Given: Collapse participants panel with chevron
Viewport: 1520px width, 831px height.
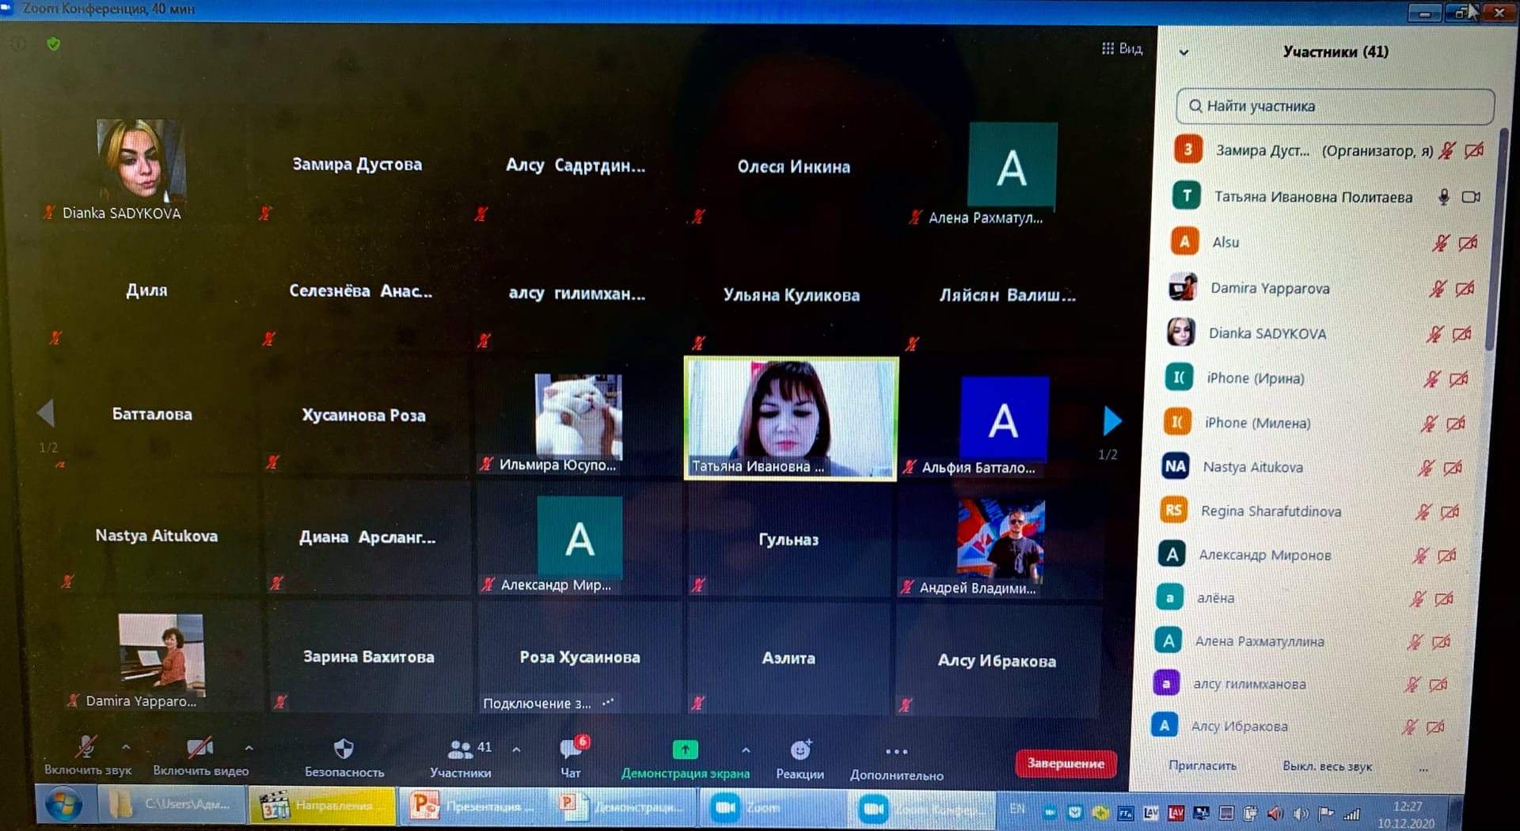Looking at the screenshot, I should tap(1184, 53).
